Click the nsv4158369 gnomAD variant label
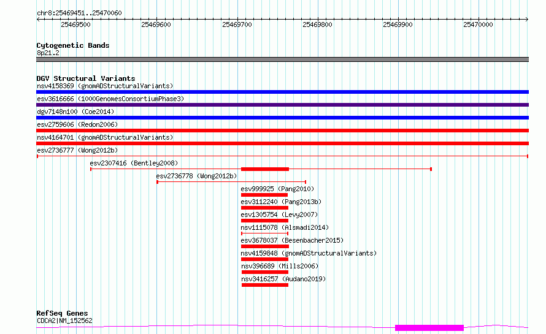Viewport: 546px width, 334px height. 105,86
